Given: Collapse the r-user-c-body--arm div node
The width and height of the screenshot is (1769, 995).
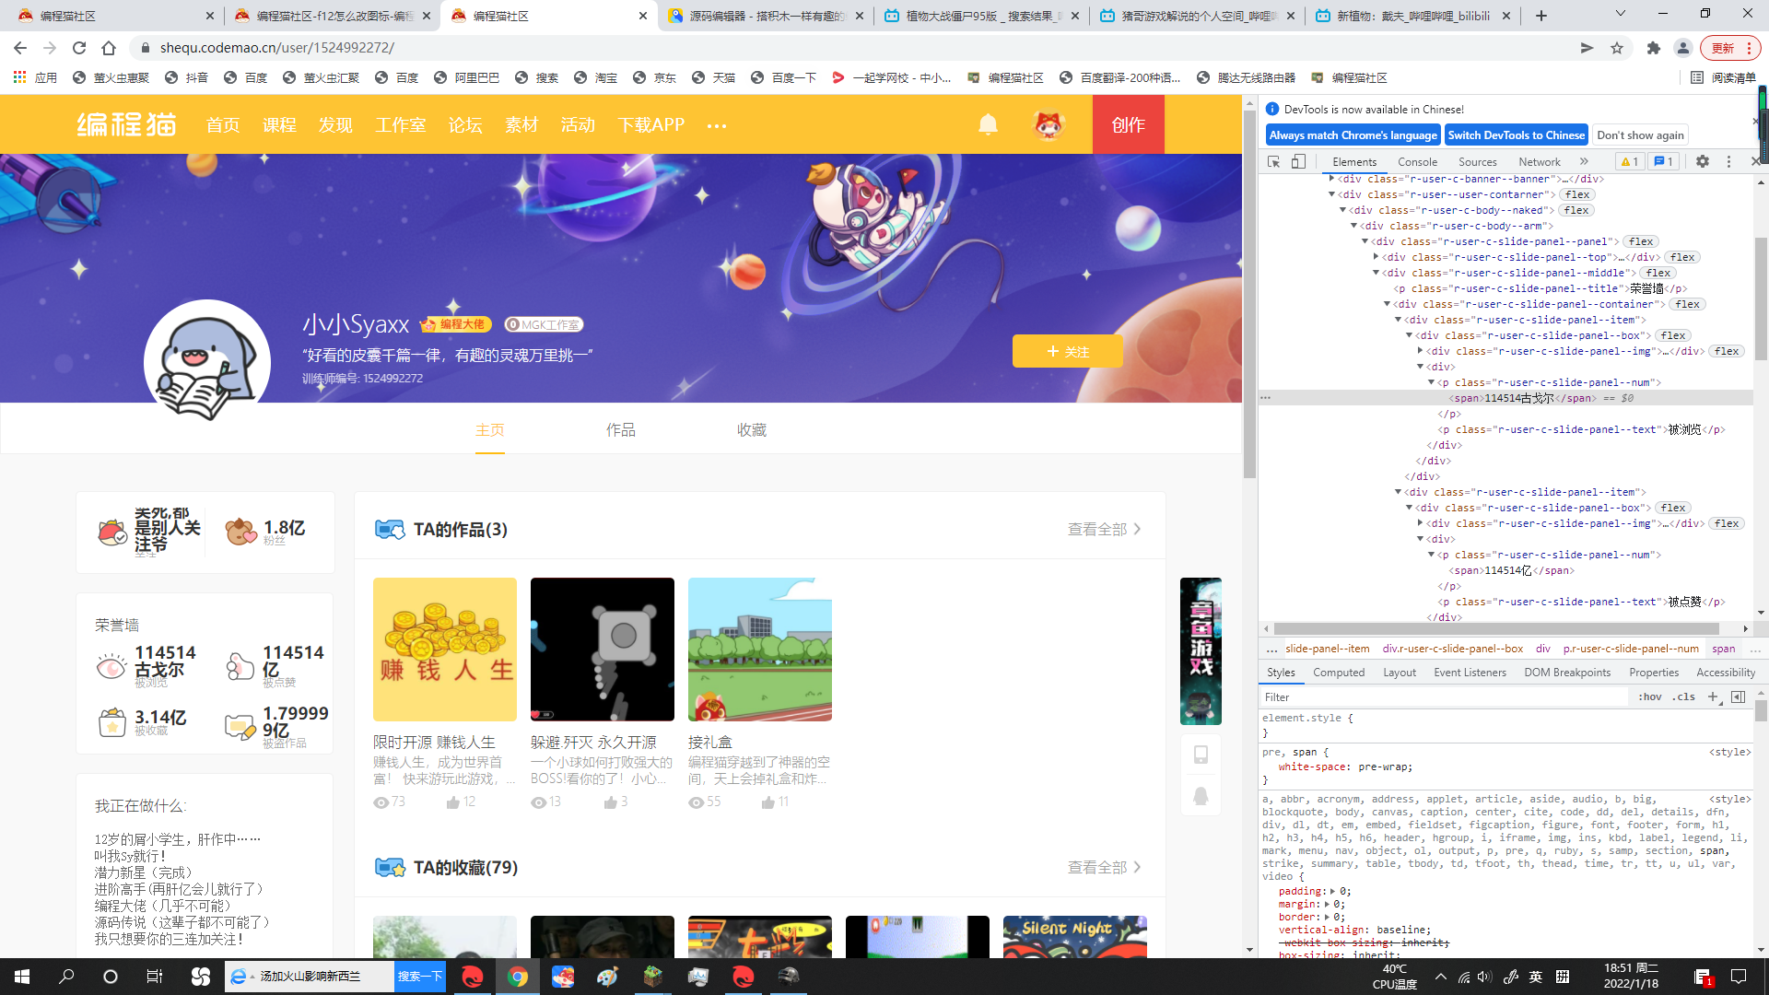Looking at the screenshot, I should 1353,226.
